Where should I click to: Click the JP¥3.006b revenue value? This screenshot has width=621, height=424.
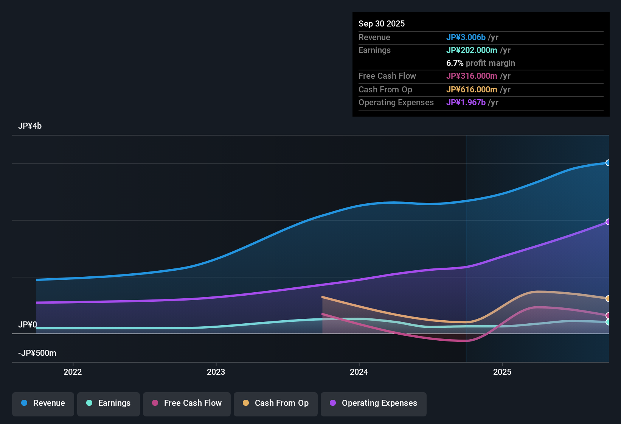tap(466, 37)
